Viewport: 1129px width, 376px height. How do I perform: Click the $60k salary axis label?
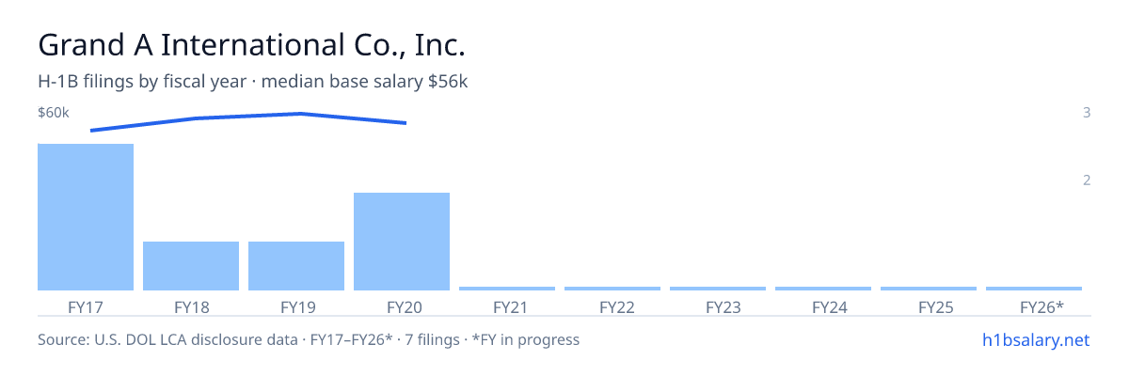point(53,113)
